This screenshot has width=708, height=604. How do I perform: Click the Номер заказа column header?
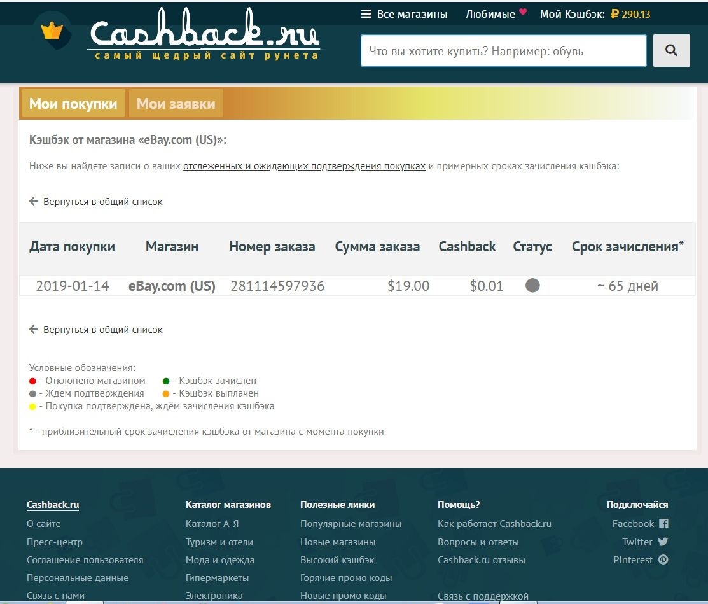(x=272, y=247)
